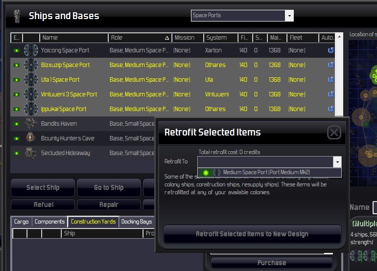377x271 pixels.
Task: Click Retrofit Selected Items to New Design
Action: [x=252, y=234]
